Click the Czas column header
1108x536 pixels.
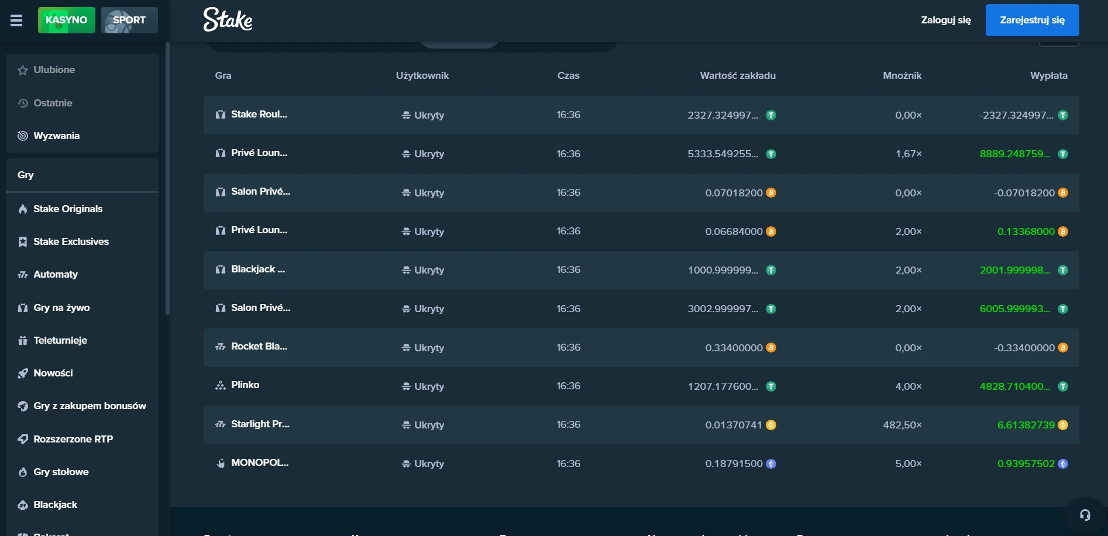pyautogui.click(x=568, y=75)
